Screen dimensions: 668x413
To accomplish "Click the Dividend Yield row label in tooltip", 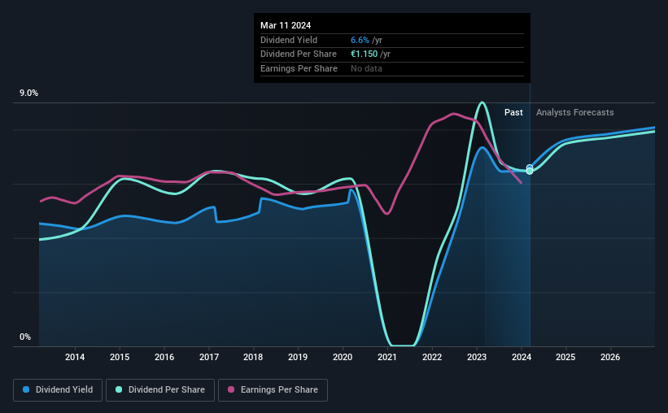I will (289, 40).
